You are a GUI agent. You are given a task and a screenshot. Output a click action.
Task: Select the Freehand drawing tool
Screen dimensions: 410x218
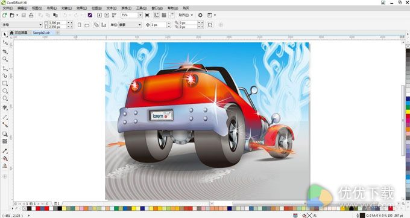point(5,69)
